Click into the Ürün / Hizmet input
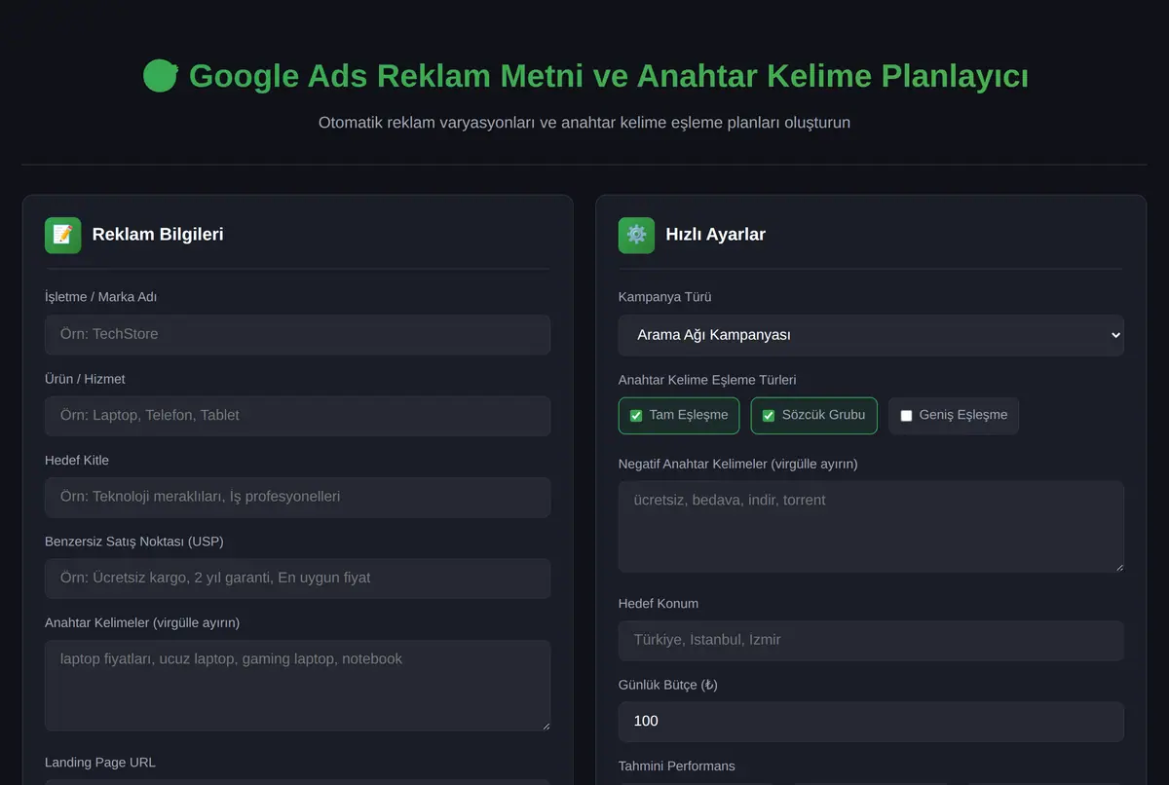Screen dimensions: 1169x785 pos(297,415)
